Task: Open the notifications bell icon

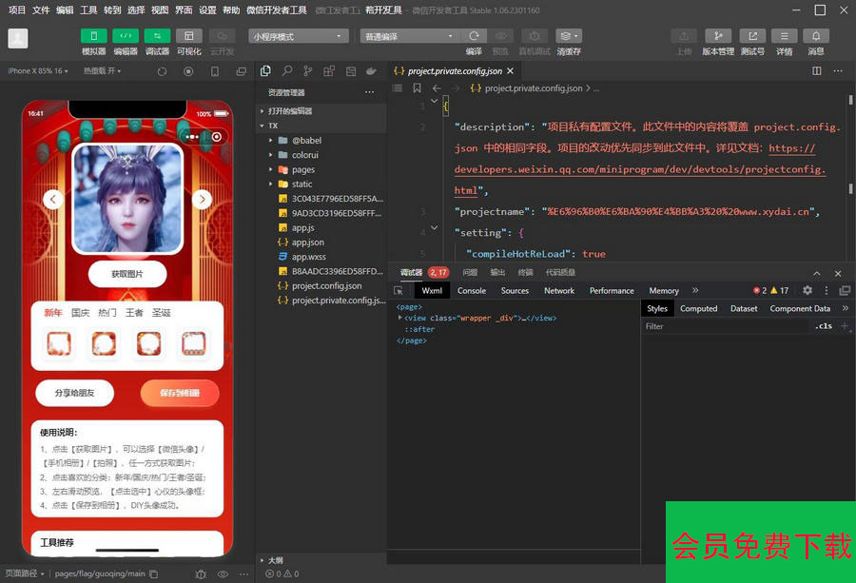Action: tap(816, 36)
